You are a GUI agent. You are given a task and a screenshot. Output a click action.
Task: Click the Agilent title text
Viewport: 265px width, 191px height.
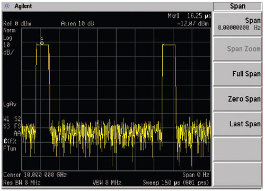(x=23, y=6)
